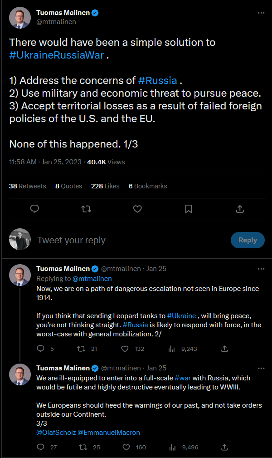
Task: Share the main tweet via share icon
Action: pyautogui.click(x=240, y=209)
